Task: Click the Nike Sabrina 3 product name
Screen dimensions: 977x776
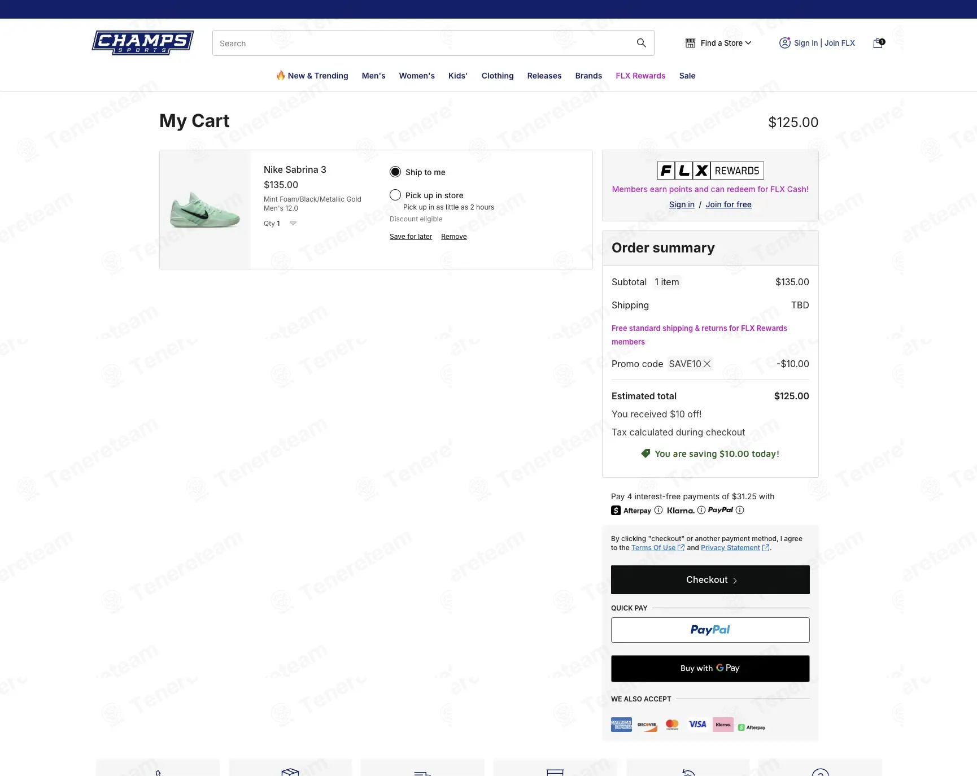Action: [295, 169]
